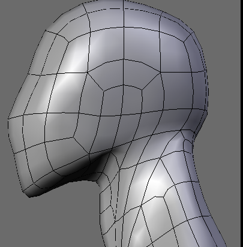Select the frontmost vertex of the face profile

8,119
